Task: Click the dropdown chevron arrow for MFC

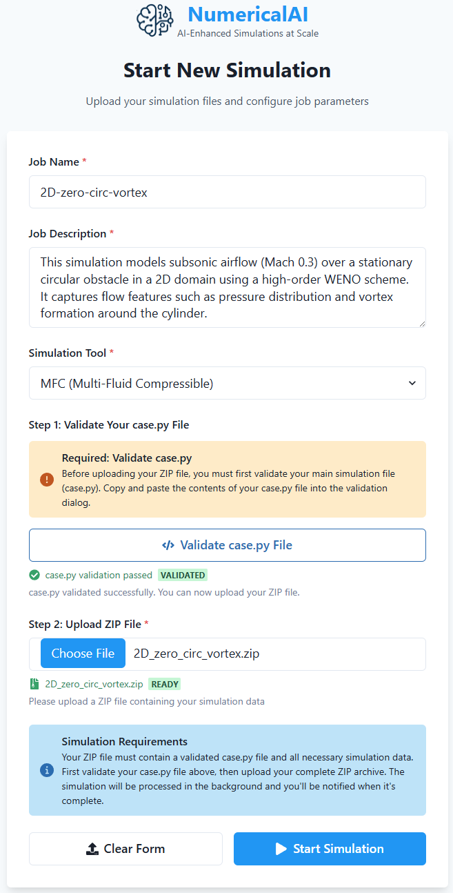Action: 412,383
